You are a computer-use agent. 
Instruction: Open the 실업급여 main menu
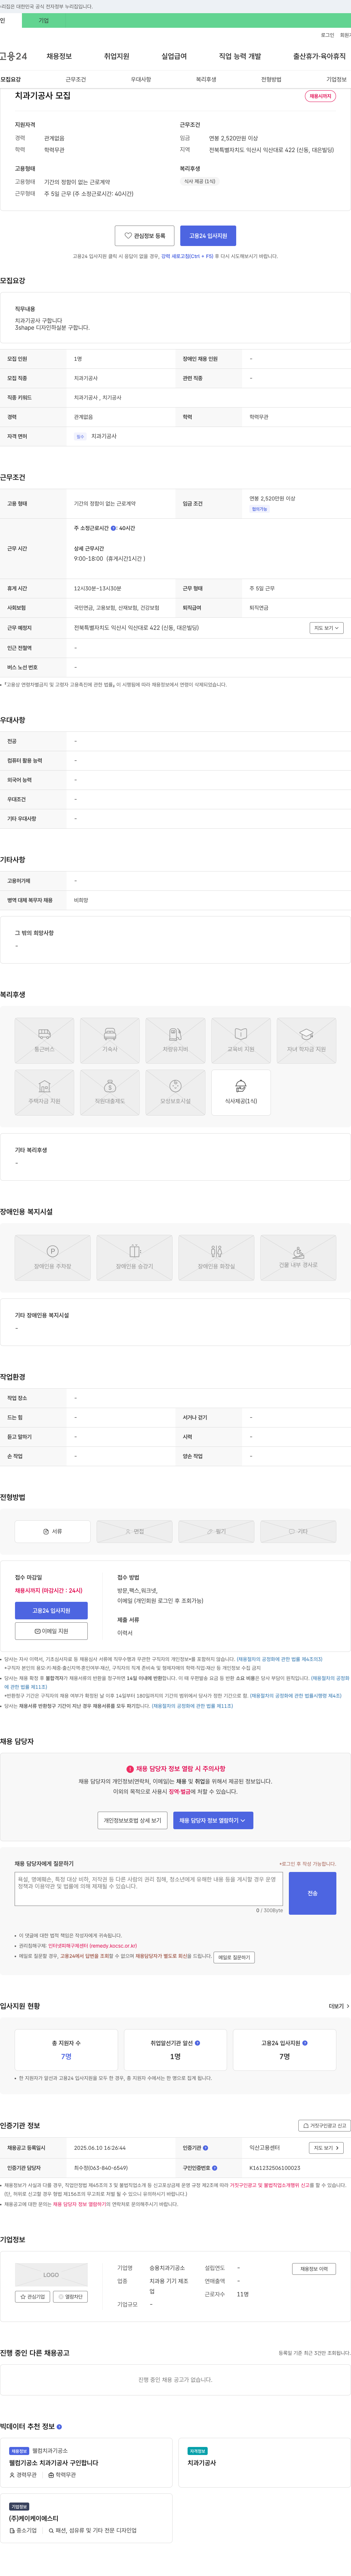174,56
